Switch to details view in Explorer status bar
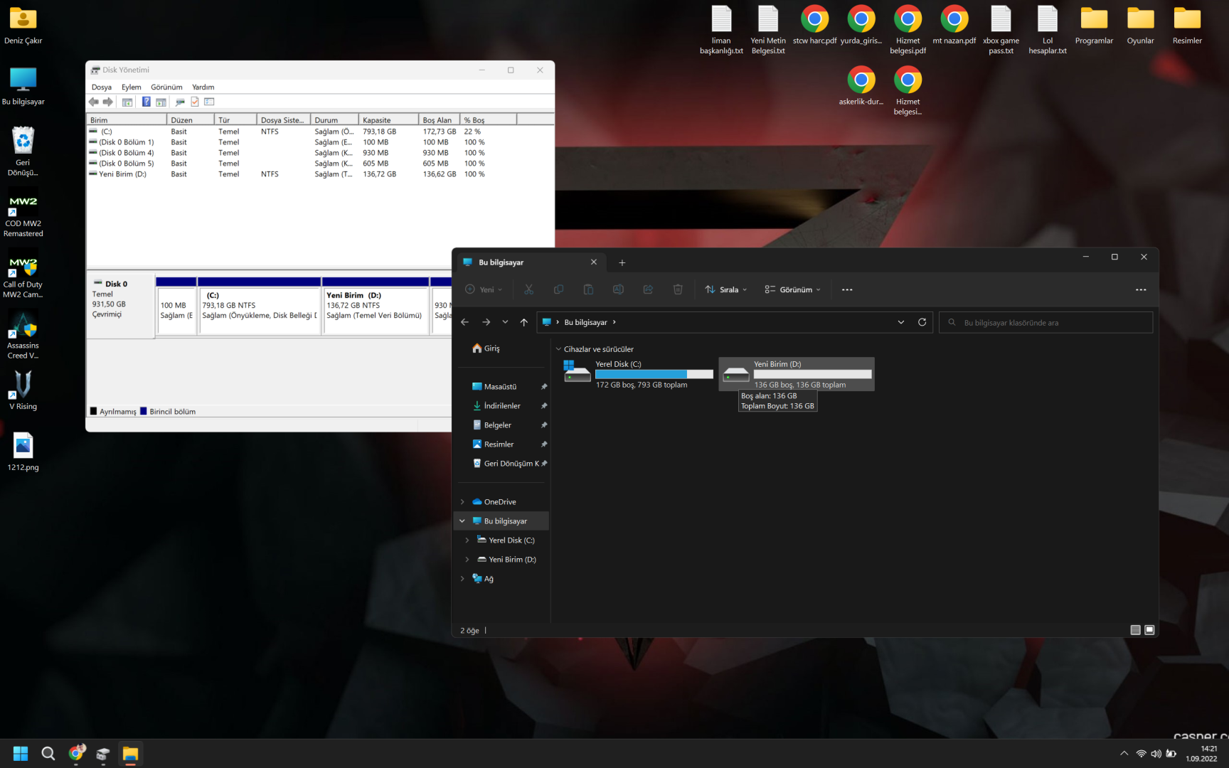Viewport: 1229px width, 768px height. pyautogui.click(x=1135, y=630)
